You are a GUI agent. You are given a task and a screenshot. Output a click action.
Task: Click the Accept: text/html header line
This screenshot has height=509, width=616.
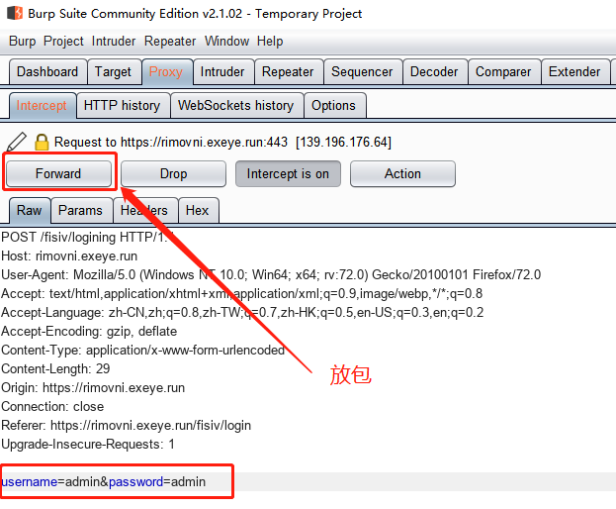click(x=241, y=293)
